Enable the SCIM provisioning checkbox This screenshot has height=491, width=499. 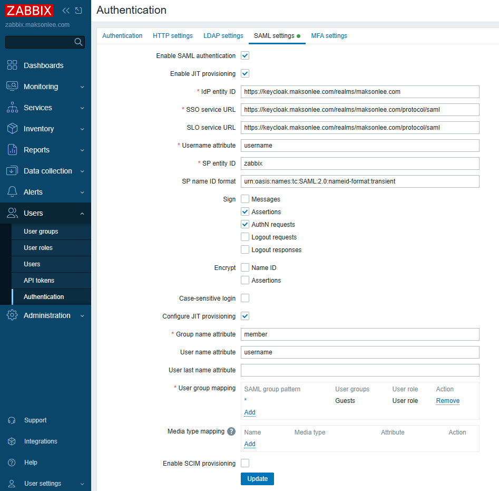pos(245,463)
